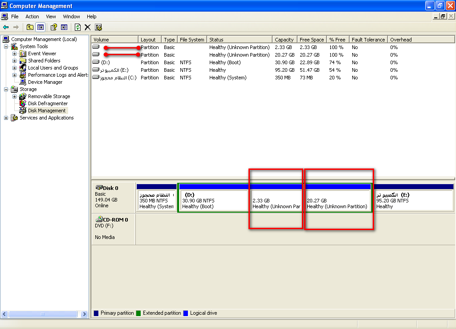Expand the Event Viewer node
The image size is (456, 329).
click(14, 53)
